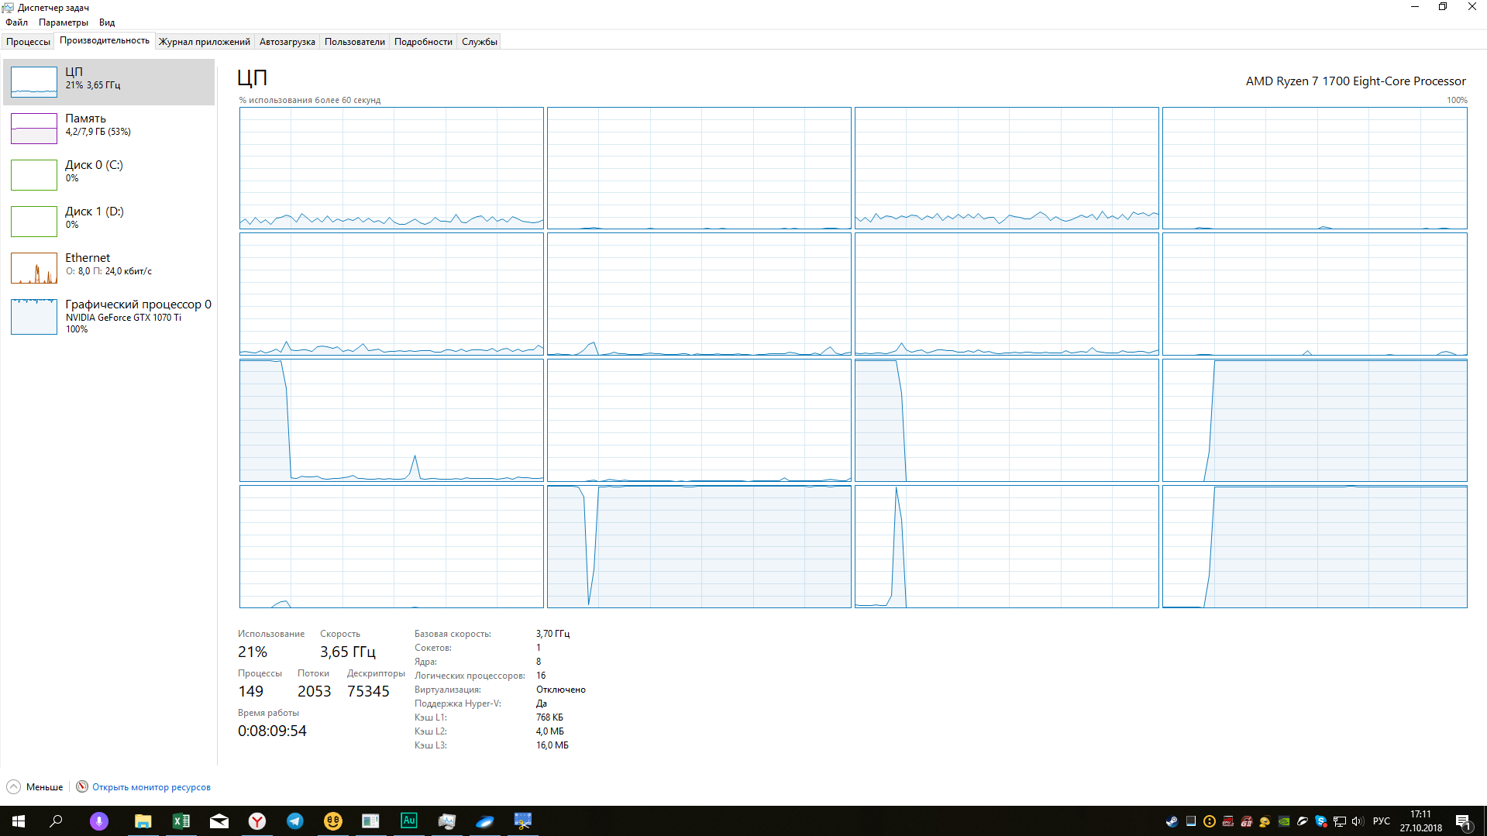Switch to the Автозагрузка tab

[287, 42]
